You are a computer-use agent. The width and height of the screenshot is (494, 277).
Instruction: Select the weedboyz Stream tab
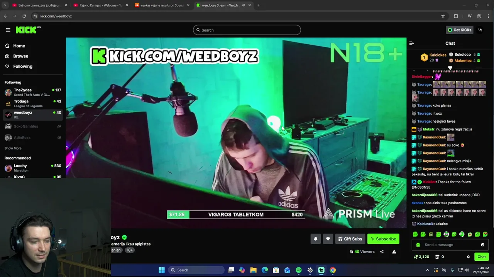pyautogui.click(x=220, y=5)
